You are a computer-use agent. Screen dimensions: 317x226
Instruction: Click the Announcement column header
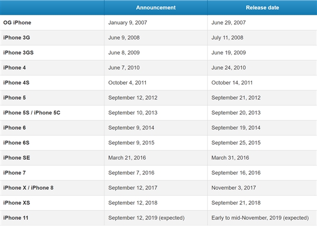(156, 7)
